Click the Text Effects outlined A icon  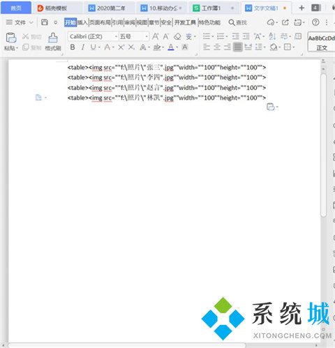pyautogui.click(x=143, y=47)
